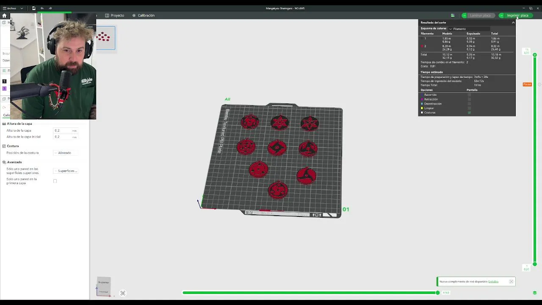Screen dimensions: 542x305
Task: Click the reset view camera icon
Action: [x=123, y=293]
